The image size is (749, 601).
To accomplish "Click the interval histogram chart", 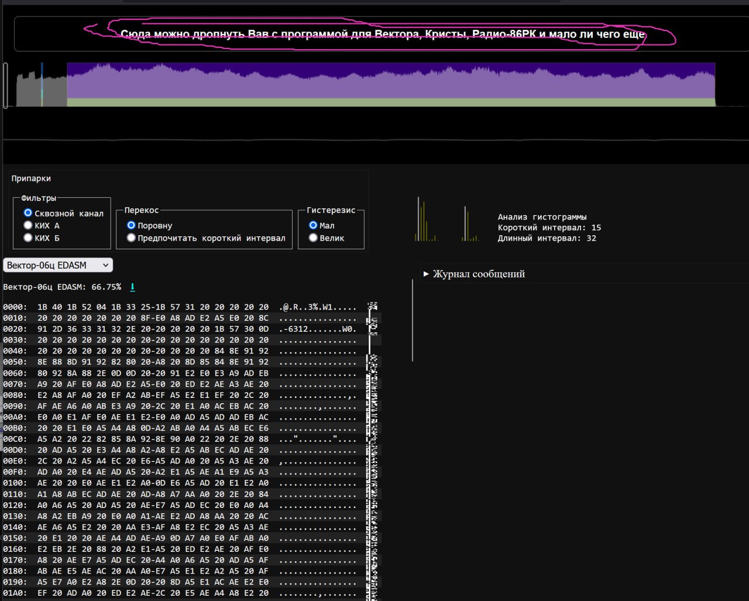I will pyautogui.click(x=446, y=220).
